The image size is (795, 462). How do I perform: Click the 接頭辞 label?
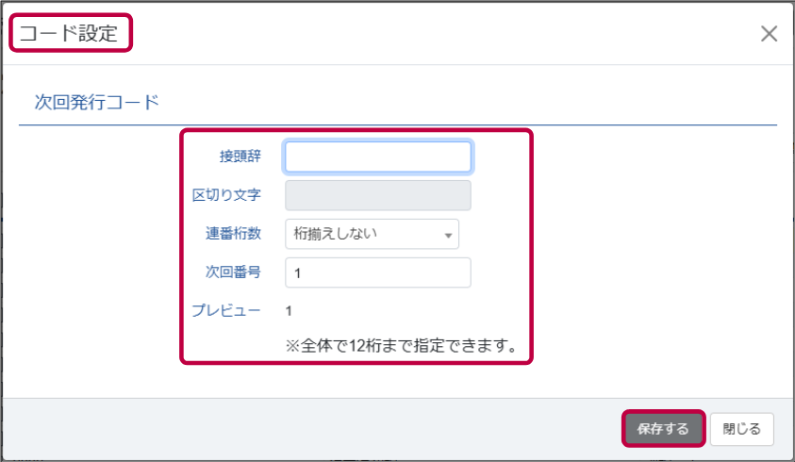click(x=240, y=157)
